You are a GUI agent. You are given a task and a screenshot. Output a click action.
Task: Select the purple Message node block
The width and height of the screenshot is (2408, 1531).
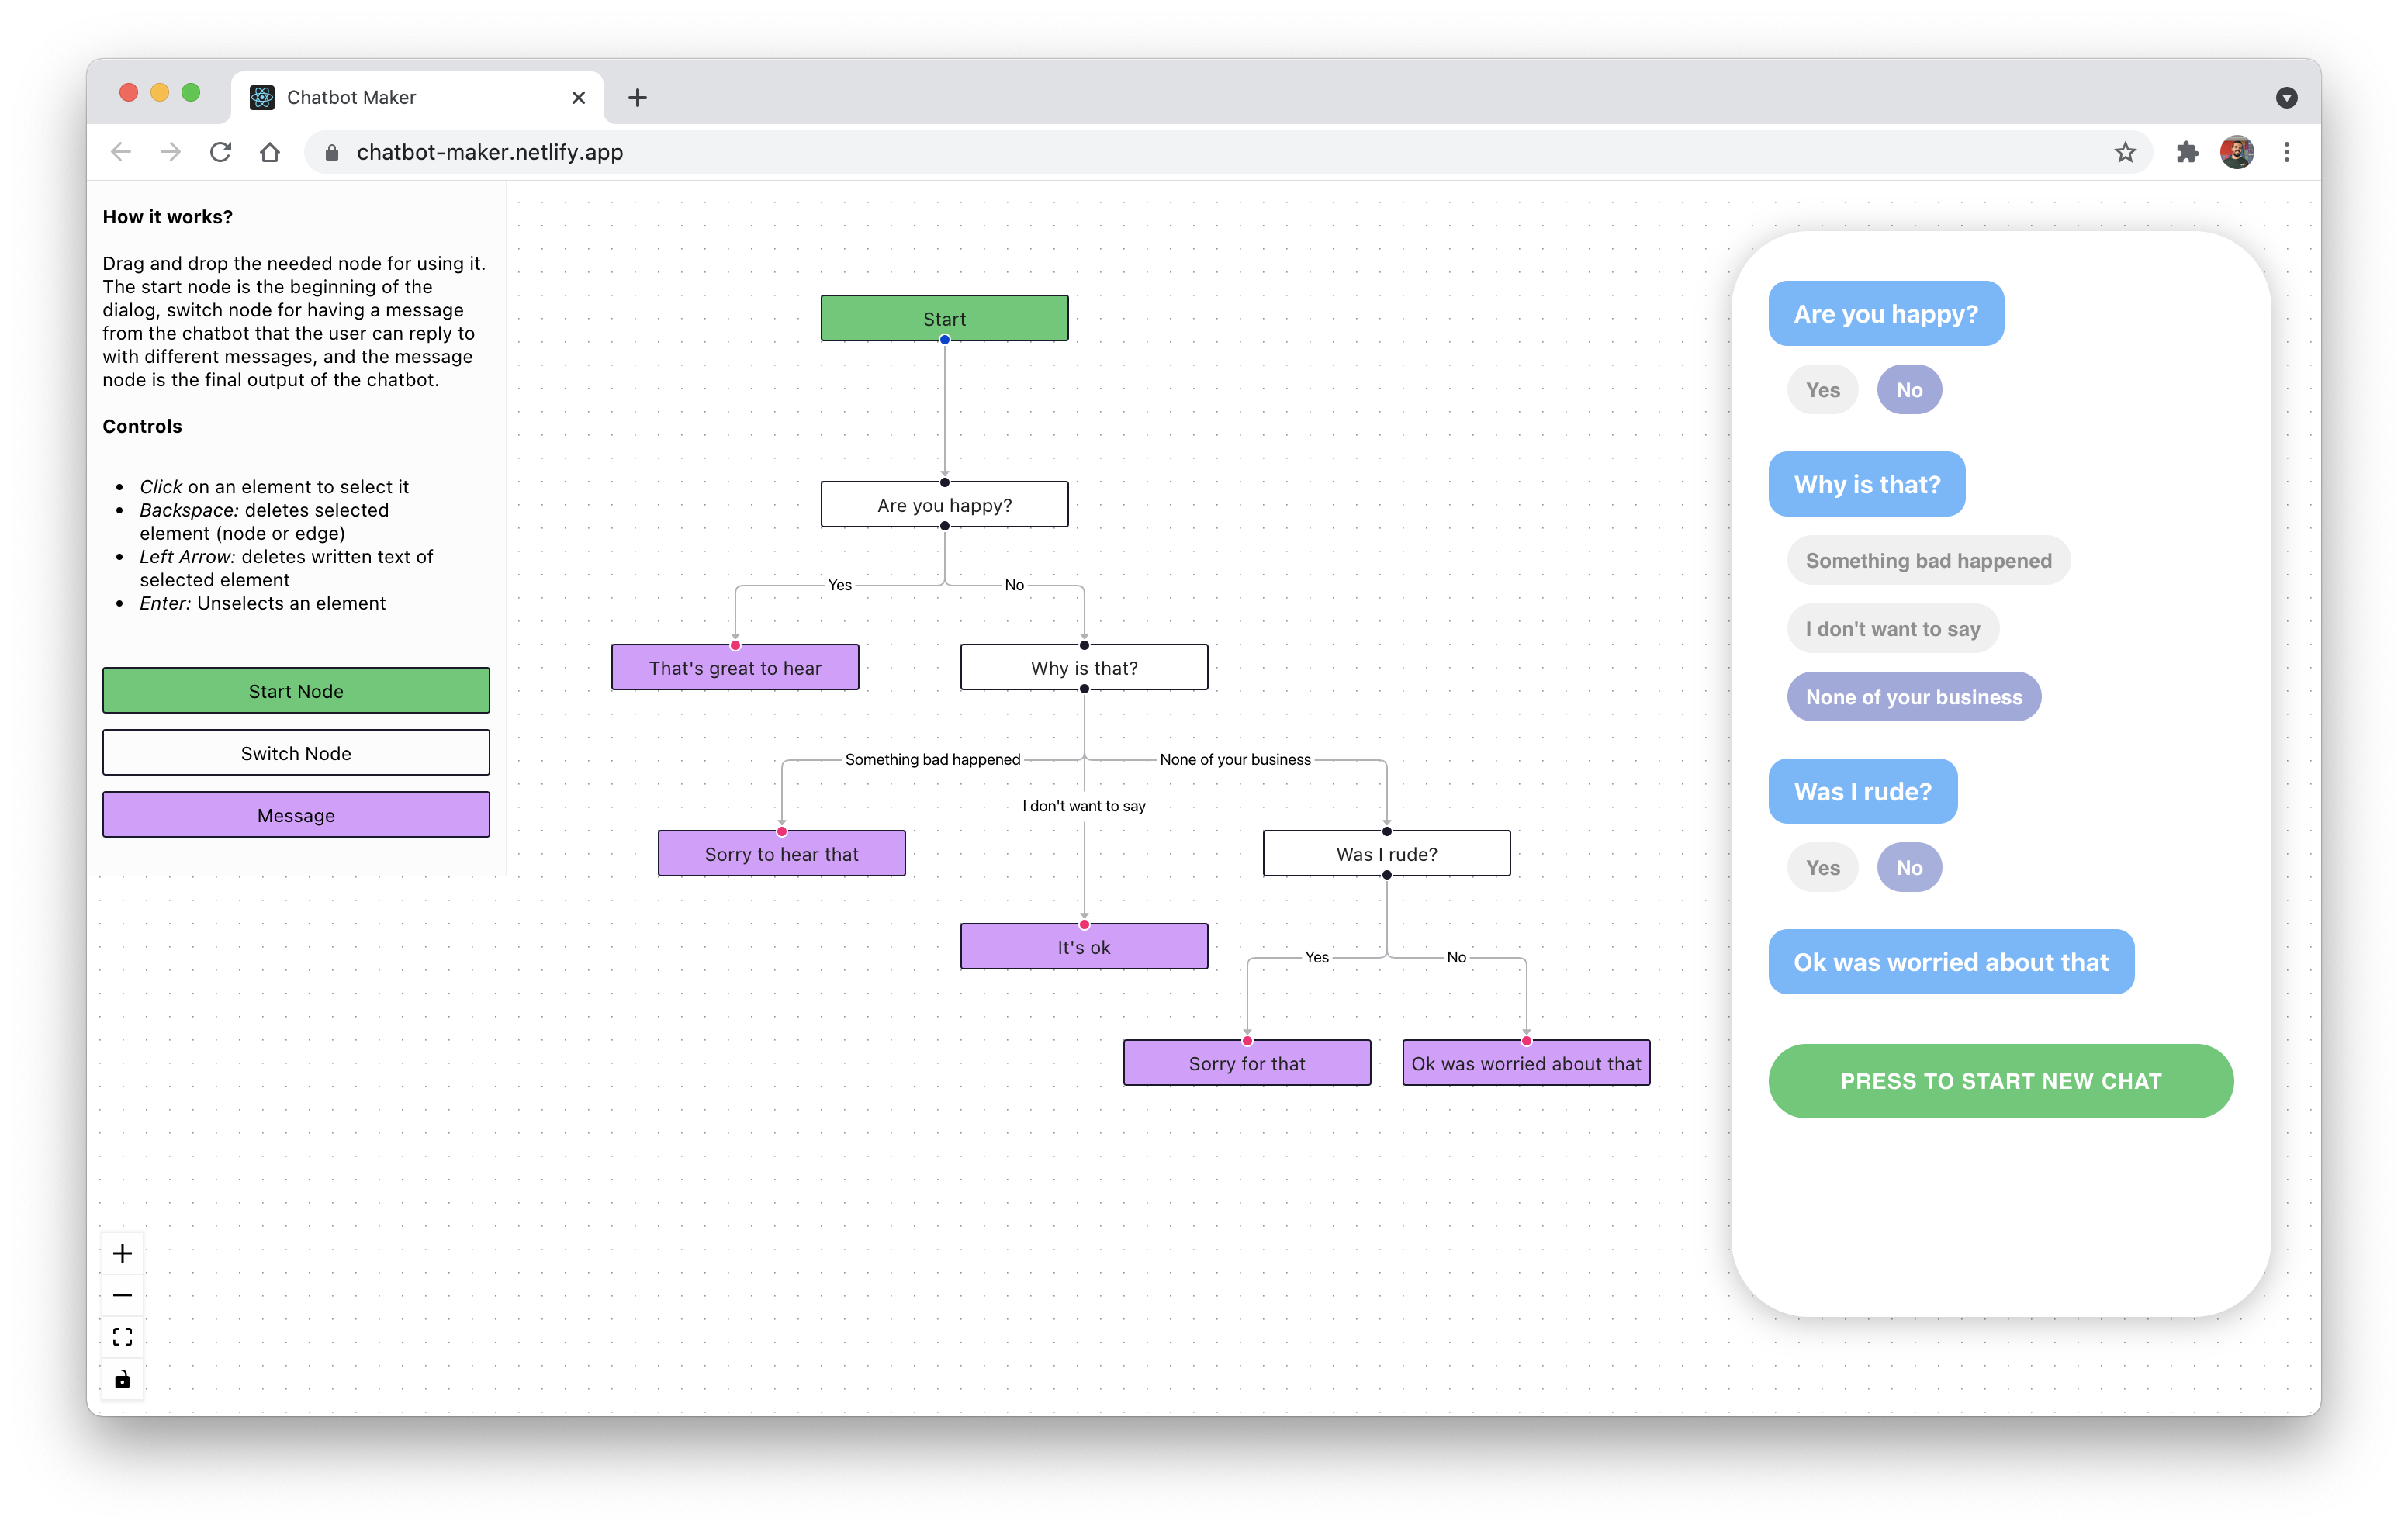point(296,815)
